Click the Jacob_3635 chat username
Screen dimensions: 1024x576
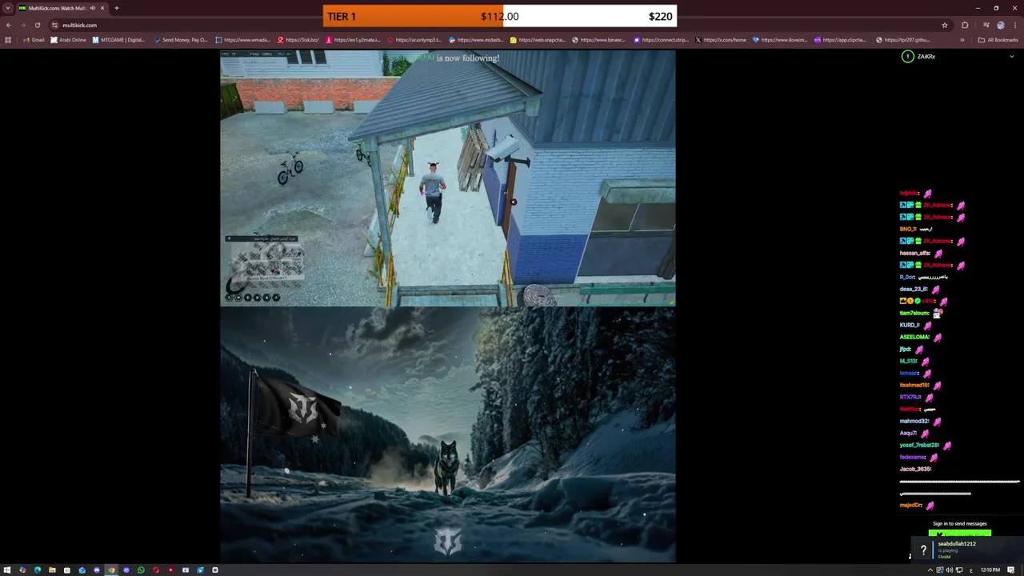click(x=915, y=470)
